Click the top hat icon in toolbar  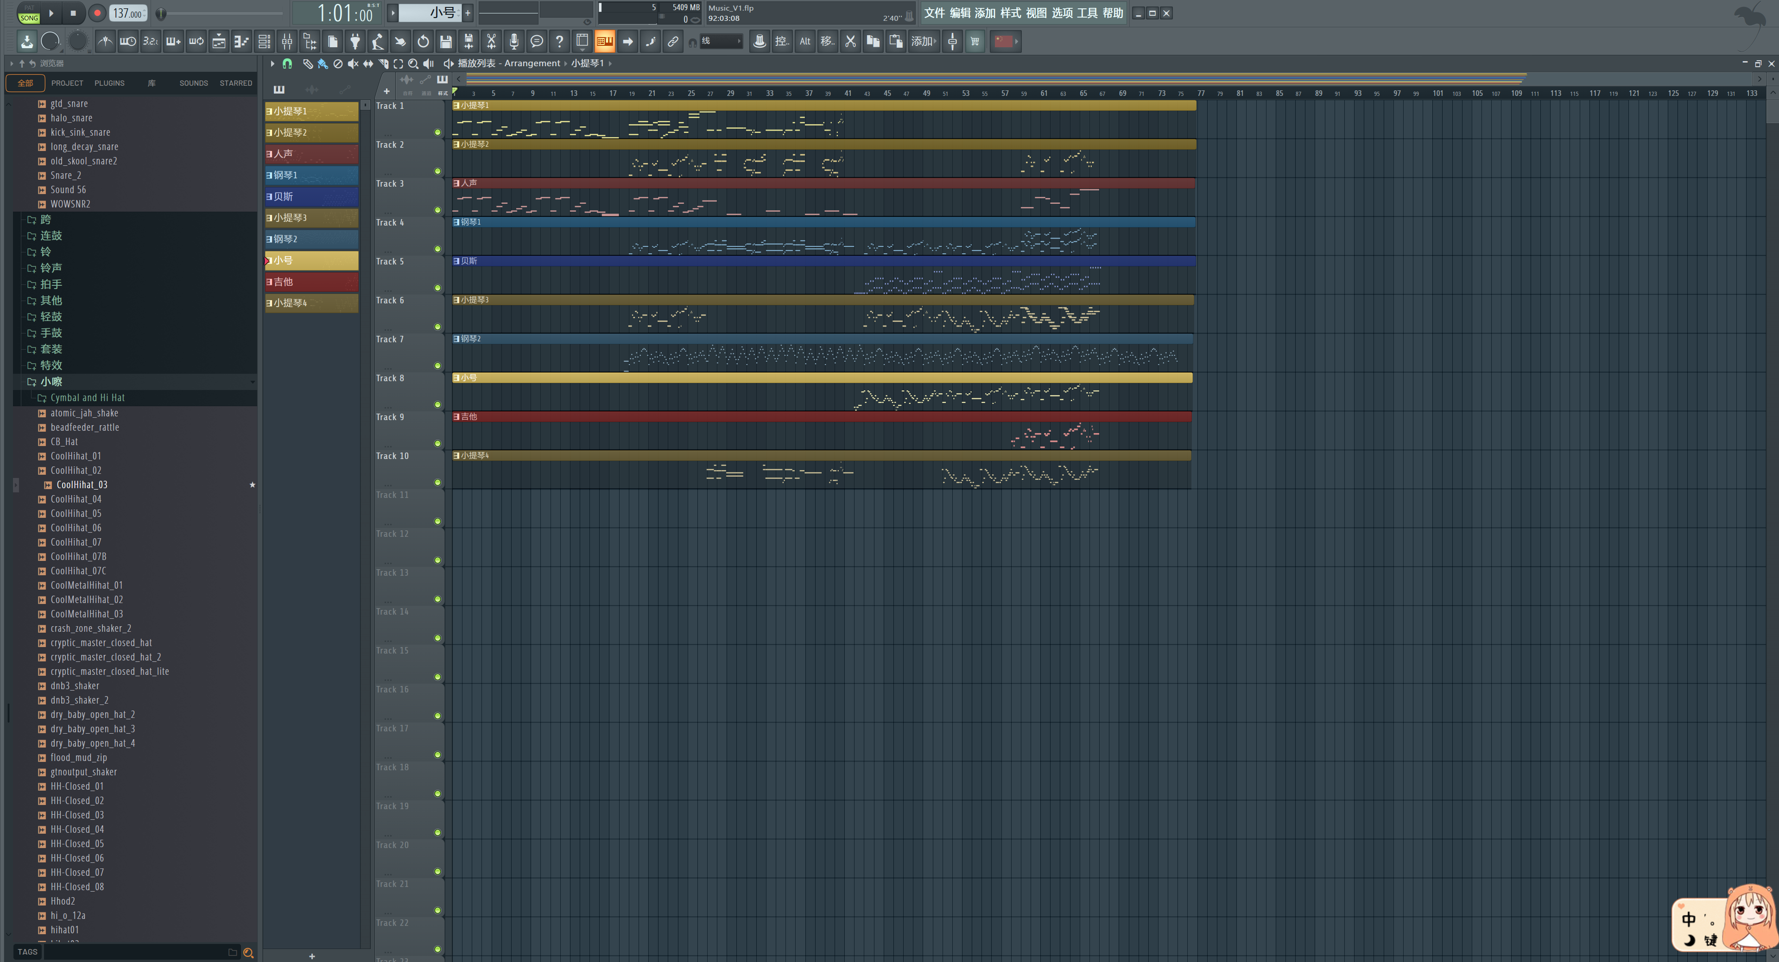(760, 41)
